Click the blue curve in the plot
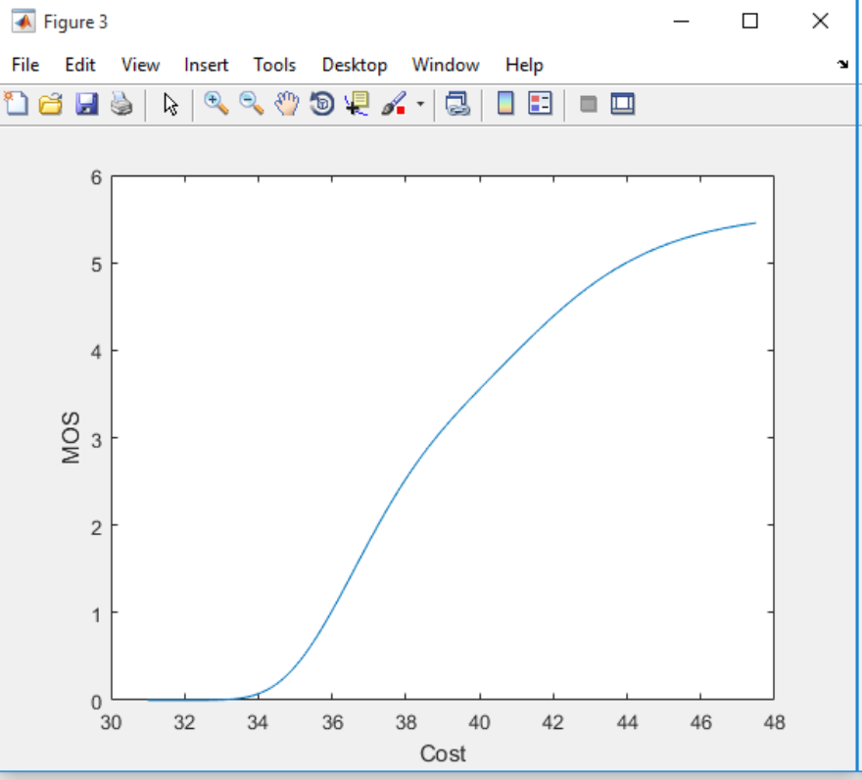Screen dimensions: 862x780 click(x=478, y=388)
